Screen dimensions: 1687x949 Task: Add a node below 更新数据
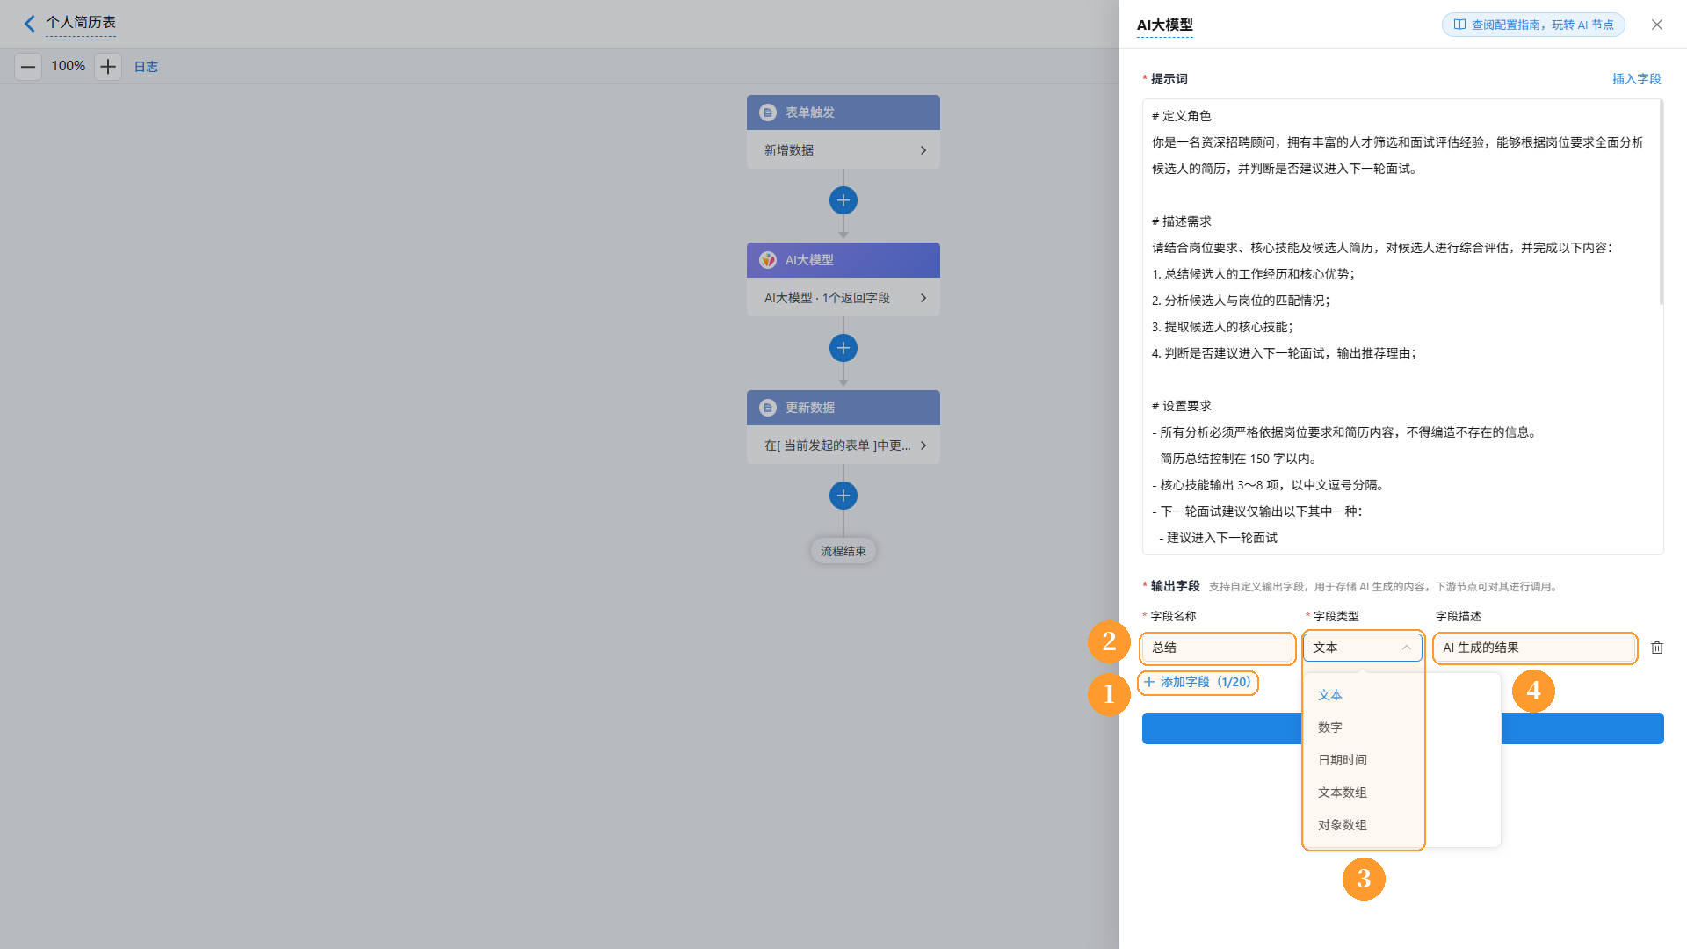(x=843, y=496)
